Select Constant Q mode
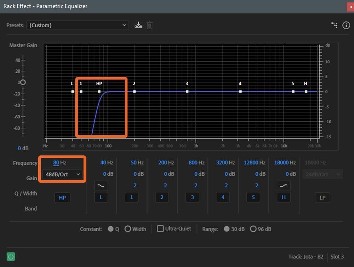 pyautogui.click(x=110, y=229)
